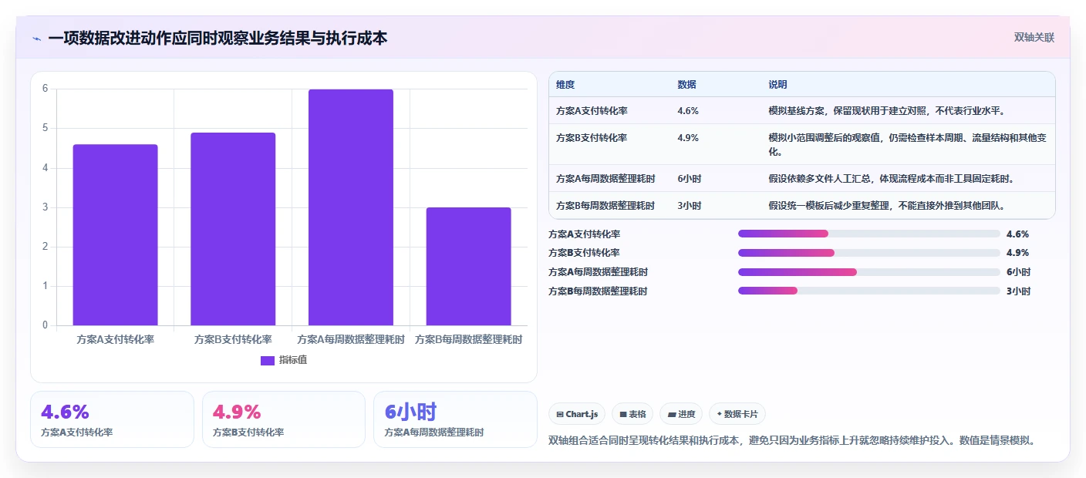The height and width of the screenshot is (478, 1086).
Task: Click the x-axis label 方案B每周数据整理耗时
Action: pyautogui.click(x=469, y=339)
